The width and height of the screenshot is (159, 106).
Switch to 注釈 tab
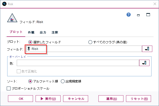coord(55,33)
